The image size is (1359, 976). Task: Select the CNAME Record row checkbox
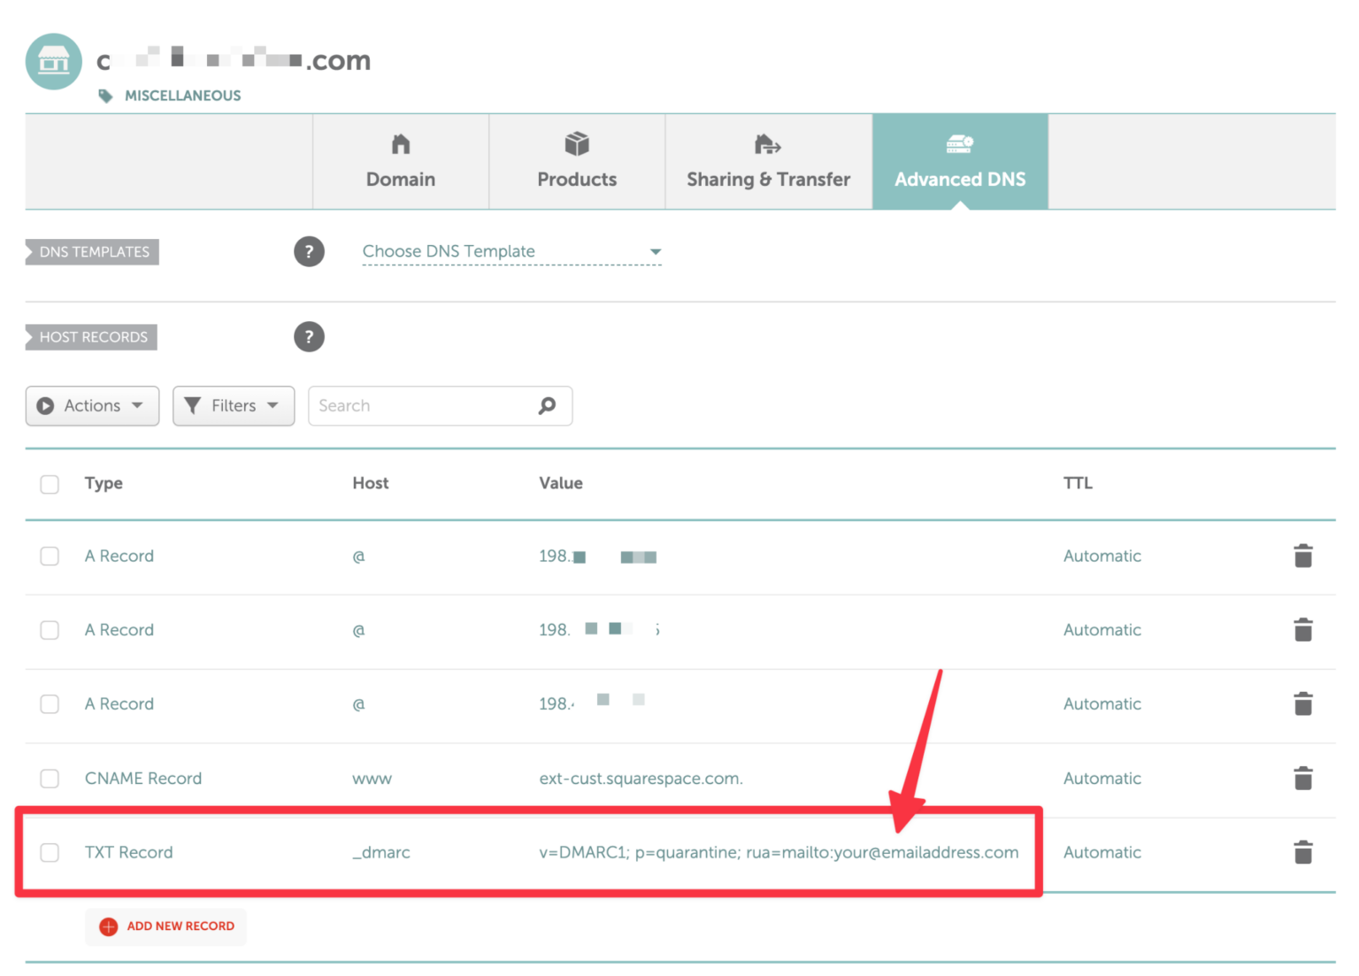coord(50,779)
